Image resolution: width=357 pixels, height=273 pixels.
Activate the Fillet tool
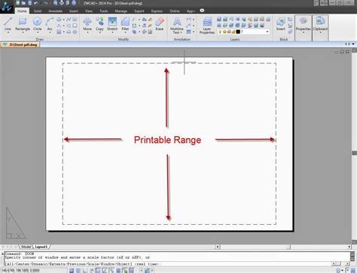coord(125,24)
